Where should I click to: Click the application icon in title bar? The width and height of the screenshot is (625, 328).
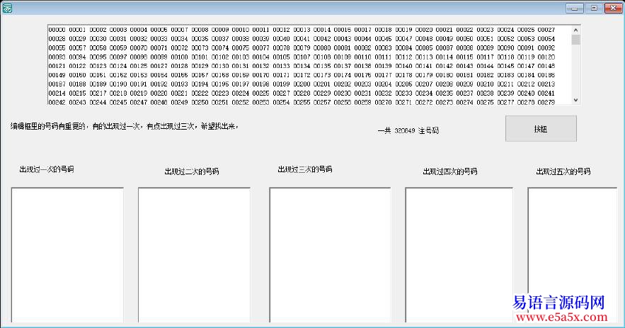click(6, 8)
